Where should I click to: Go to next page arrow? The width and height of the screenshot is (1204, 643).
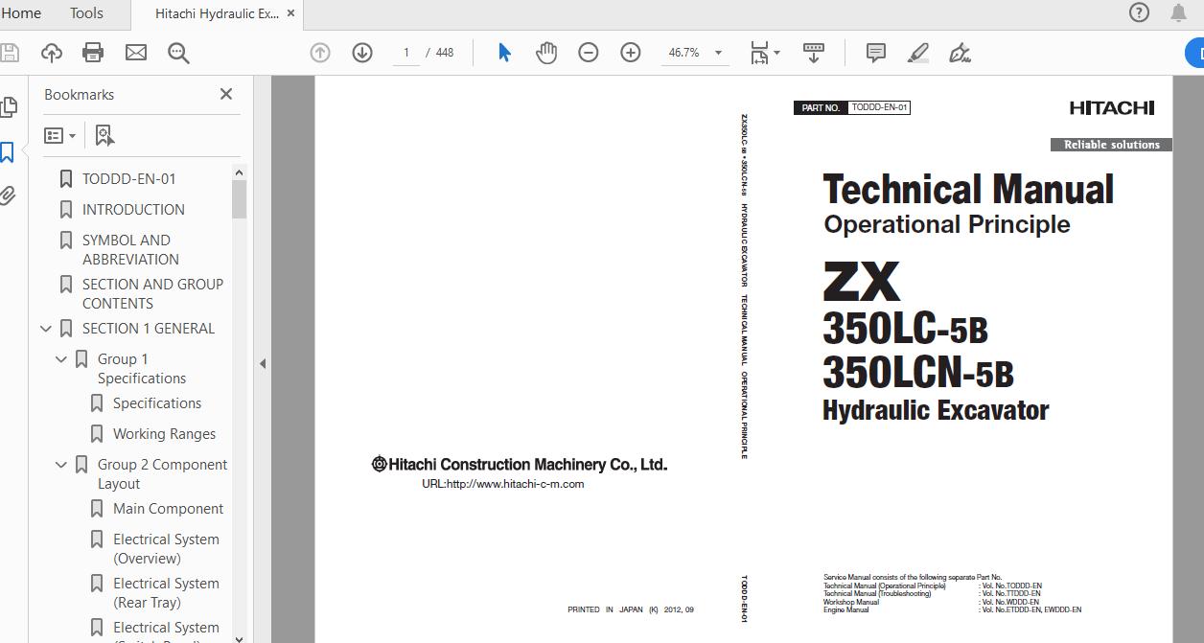[x=362, y=53]
